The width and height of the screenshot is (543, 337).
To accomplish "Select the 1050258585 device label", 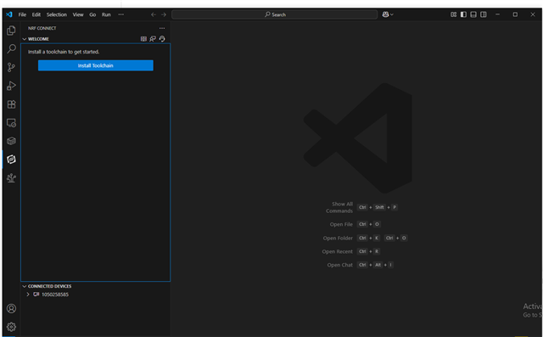I will [55, 295].
